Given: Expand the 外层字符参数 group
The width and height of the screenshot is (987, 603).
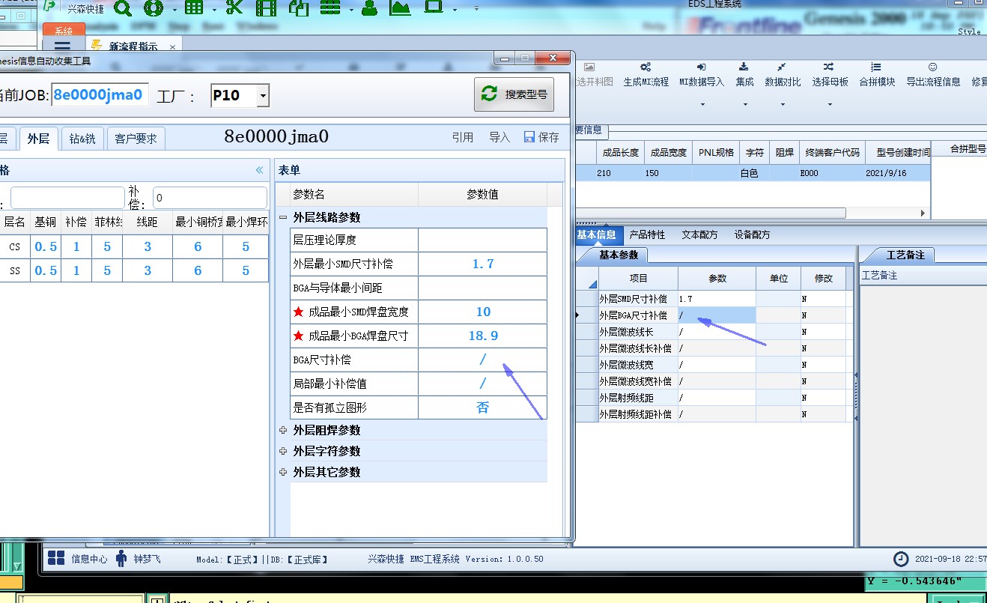Looking at the screenshot, I should pos(282,451).
